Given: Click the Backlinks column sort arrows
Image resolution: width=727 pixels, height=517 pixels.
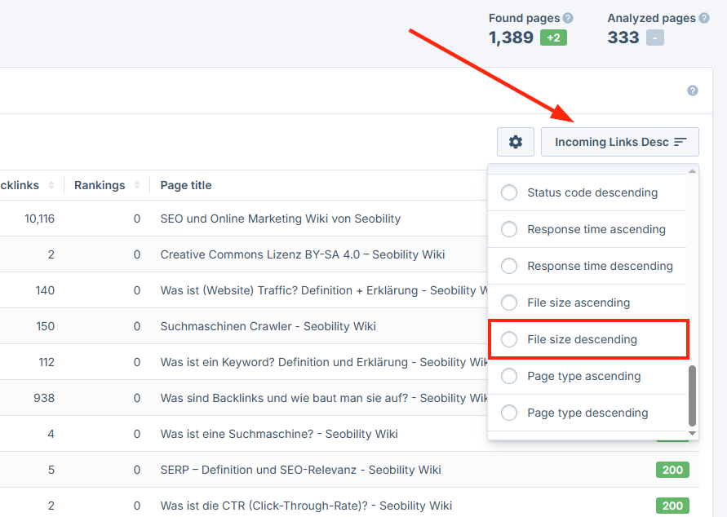Looking at the screenshot, I should (51, 185).
